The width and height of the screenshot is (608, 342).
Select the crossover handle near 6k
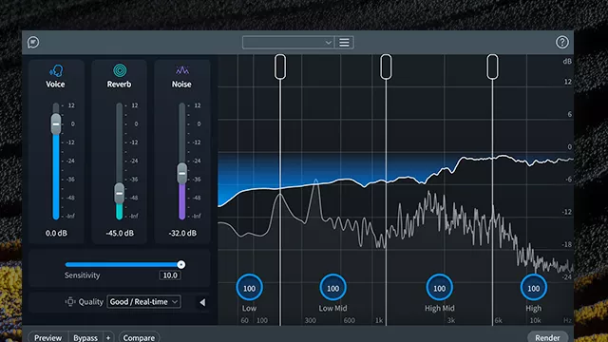tap(492, 67)
